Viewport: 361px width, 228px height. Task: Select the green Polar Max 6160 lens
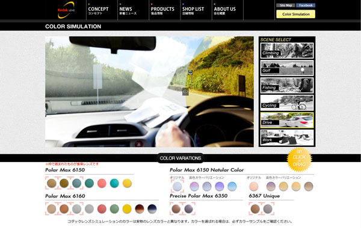click(x=114, y=209)
